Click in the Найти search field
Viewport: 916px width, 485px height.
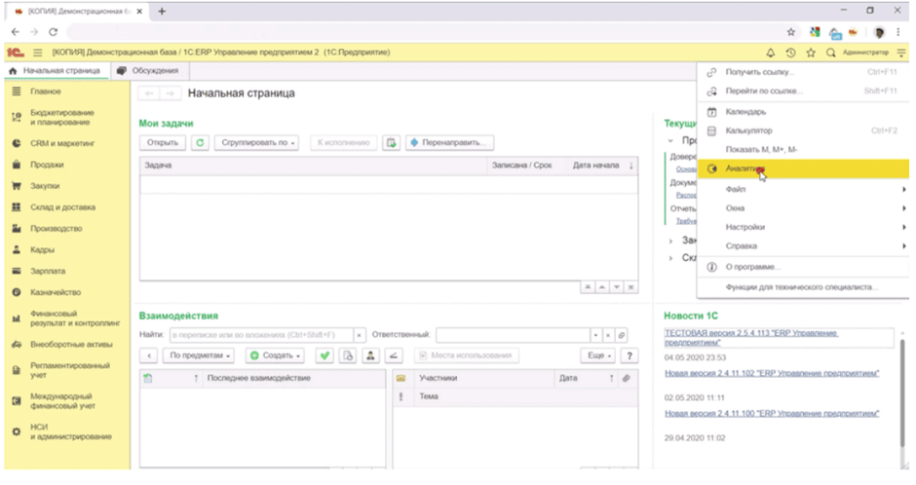[x=261, y=335]
